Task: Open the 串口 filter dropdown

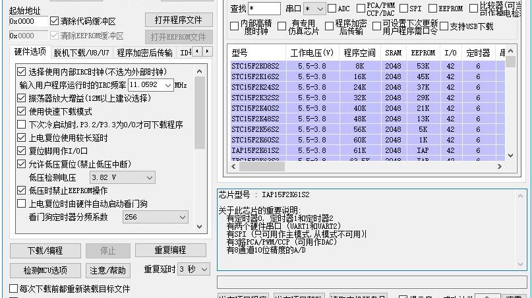Action: coord(314,9)
